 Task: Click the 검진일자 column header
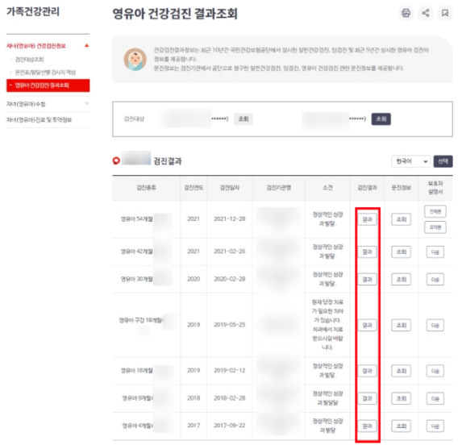click(x=230, y=188)
